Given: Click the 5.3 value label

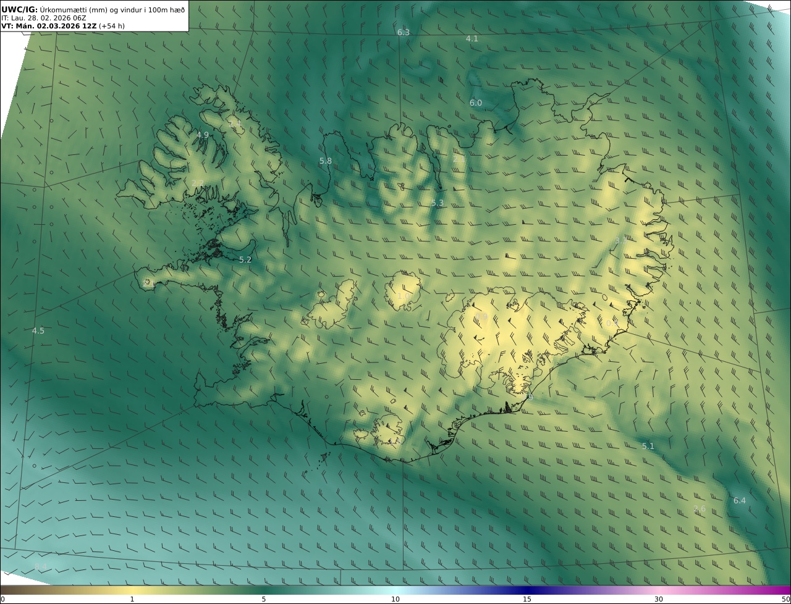Looking at the screenshot, I should click(438, 203).
